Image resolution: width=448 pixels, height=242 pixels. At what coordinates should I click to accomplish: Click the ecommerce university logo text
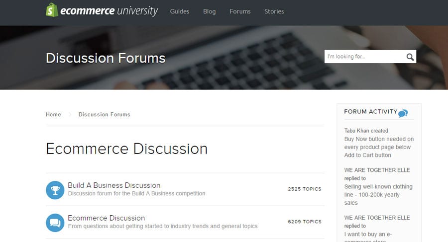click(x=109, y=11)
